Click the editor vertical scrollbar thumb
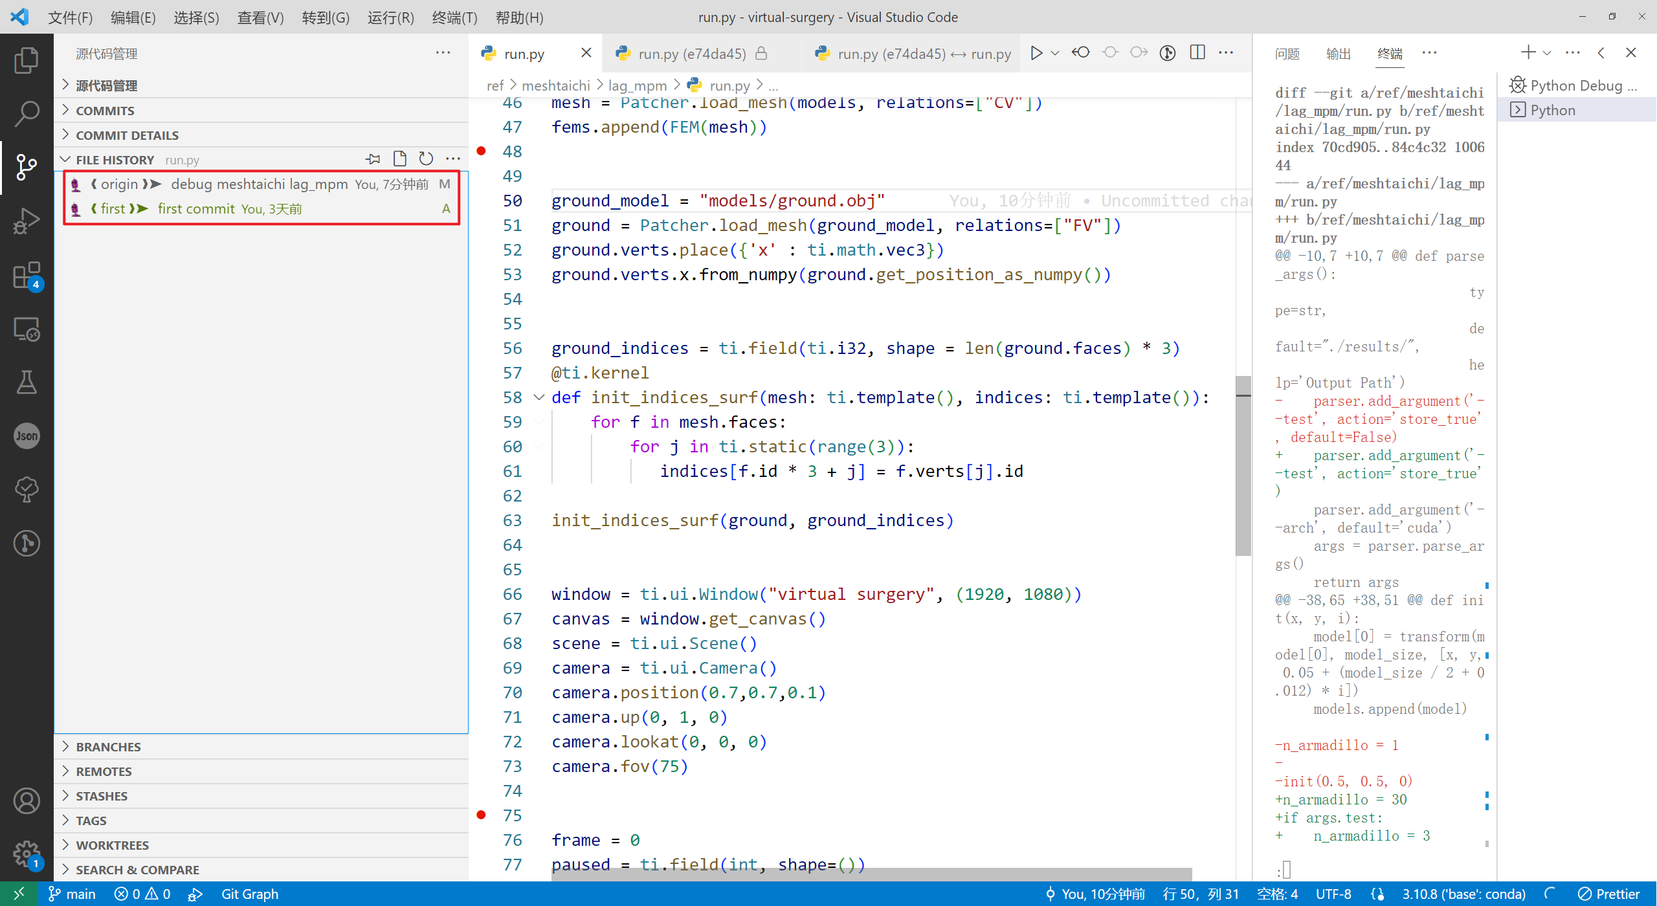1657x906 pixels. [x=1243, y=466]
